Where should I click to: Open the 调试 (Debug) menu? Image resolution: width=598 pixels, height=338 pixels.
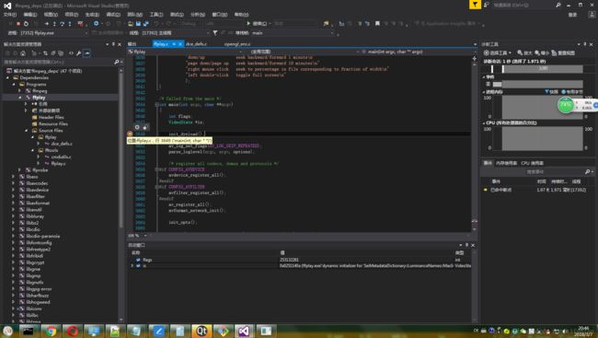113,15
